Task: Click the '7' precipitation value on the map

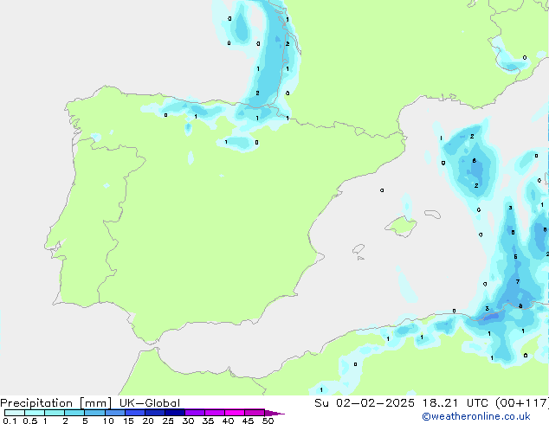Action: [x=518, y=281]
